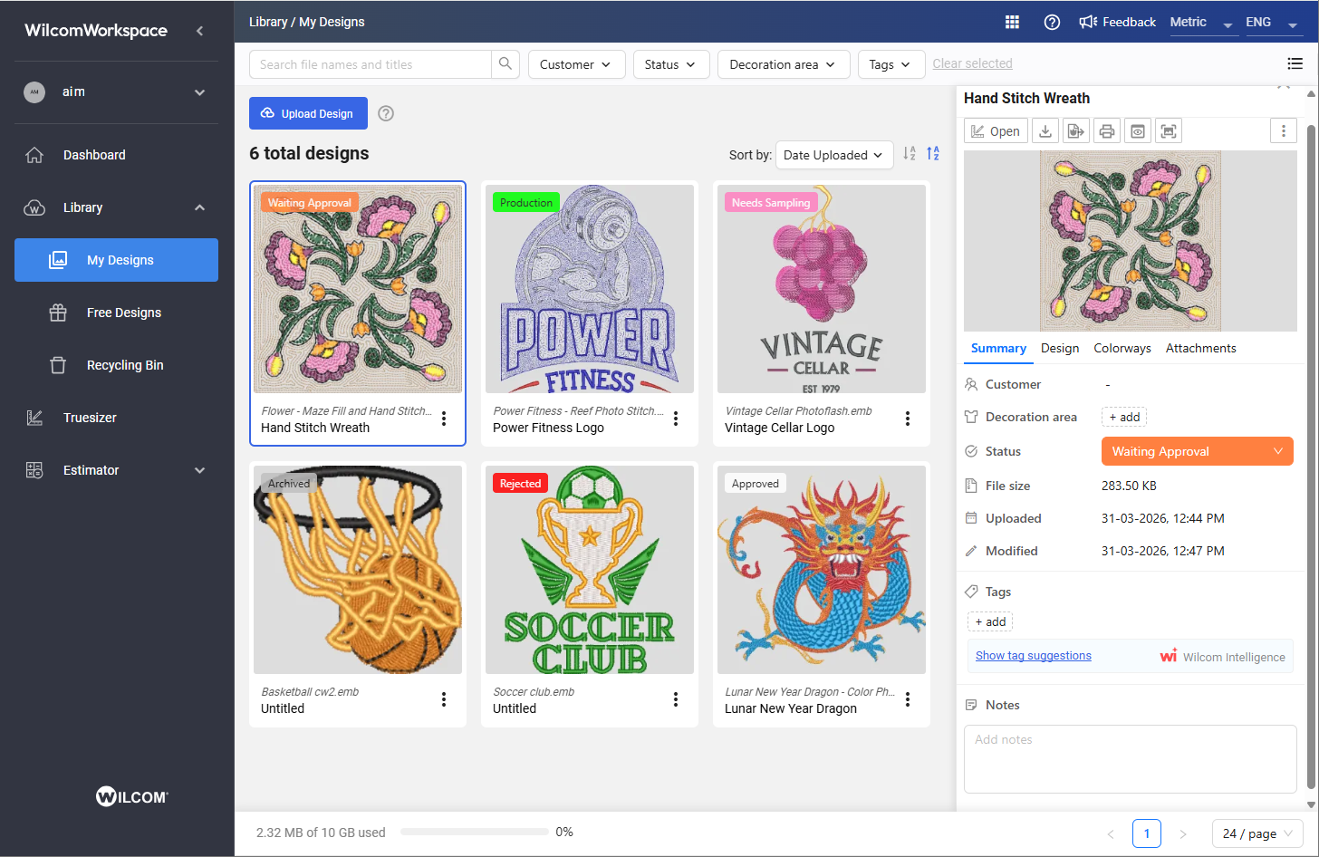Viewport: 1319px width, 857px height.
Task: Click the Show tag suggestions link
Action: (x=1033, y=656)
